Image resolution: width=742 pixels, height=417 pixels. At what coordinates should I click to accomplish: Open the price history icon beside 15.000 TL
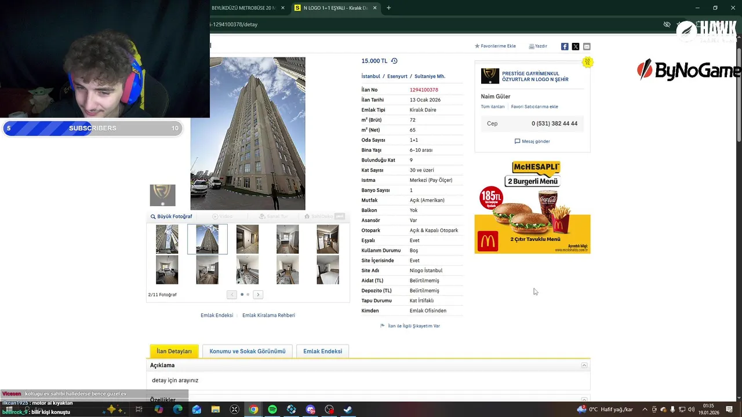click(394, 61)
